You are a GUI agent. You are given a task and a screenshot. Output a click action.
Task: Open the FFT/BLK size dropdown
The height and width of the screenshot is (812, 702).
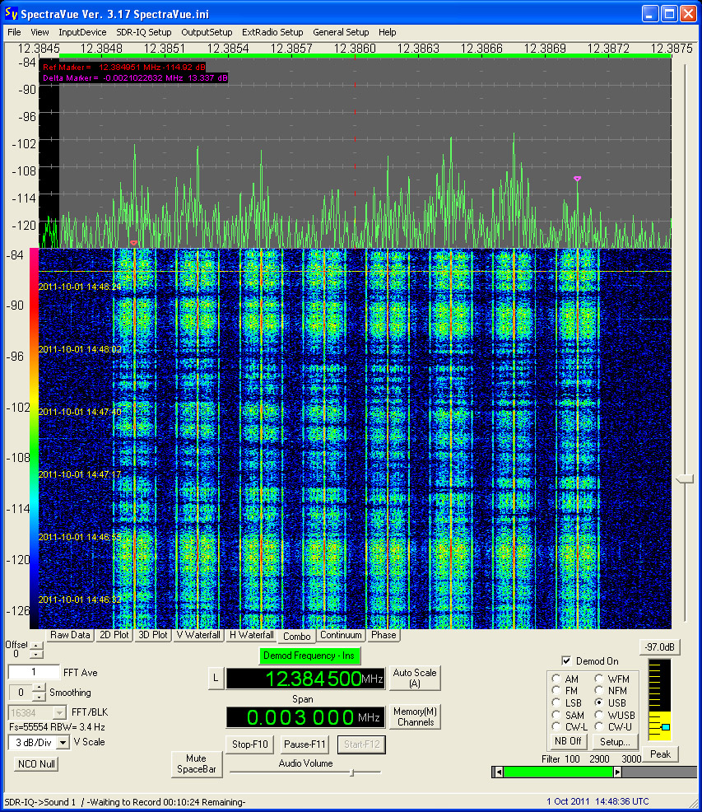click(x=59, y=713)
